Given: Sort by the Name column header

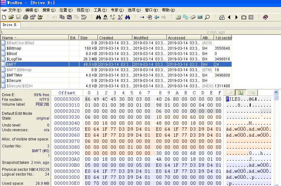Looking at the screenshot, I should (x=35, y=38).
